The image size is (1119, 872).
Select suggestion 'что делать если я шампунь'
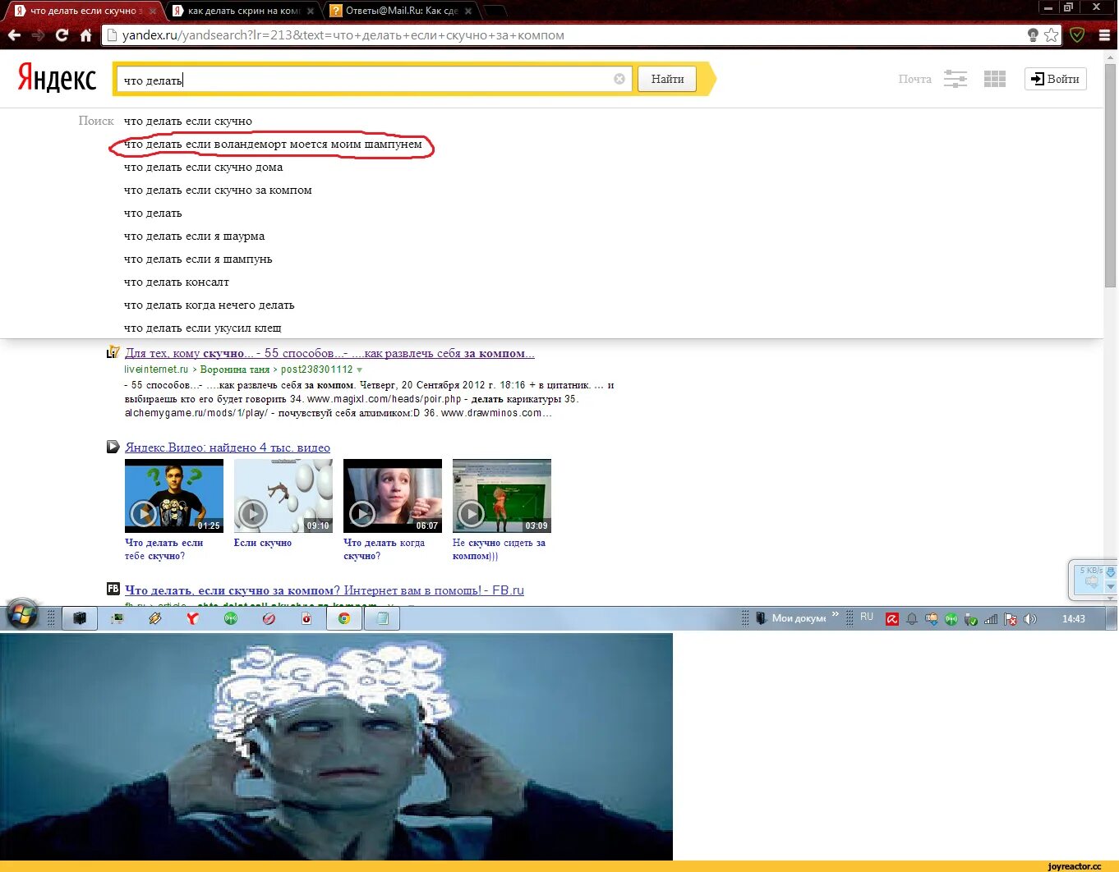198,259
